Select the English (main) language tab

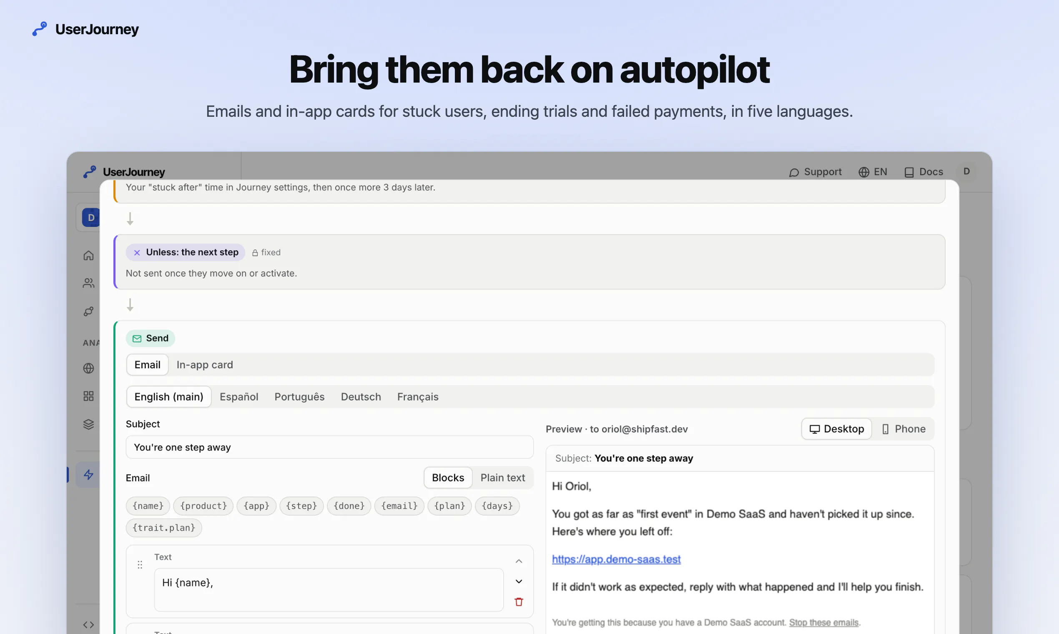[x=169, y=397]
